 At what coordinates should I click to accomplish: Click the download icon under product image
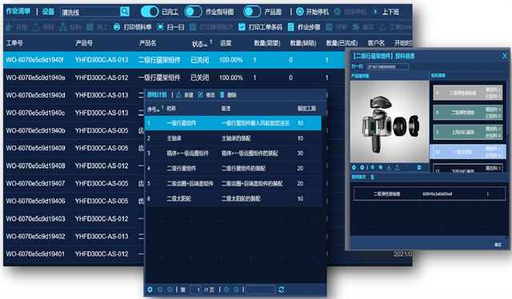click(389, 167)
